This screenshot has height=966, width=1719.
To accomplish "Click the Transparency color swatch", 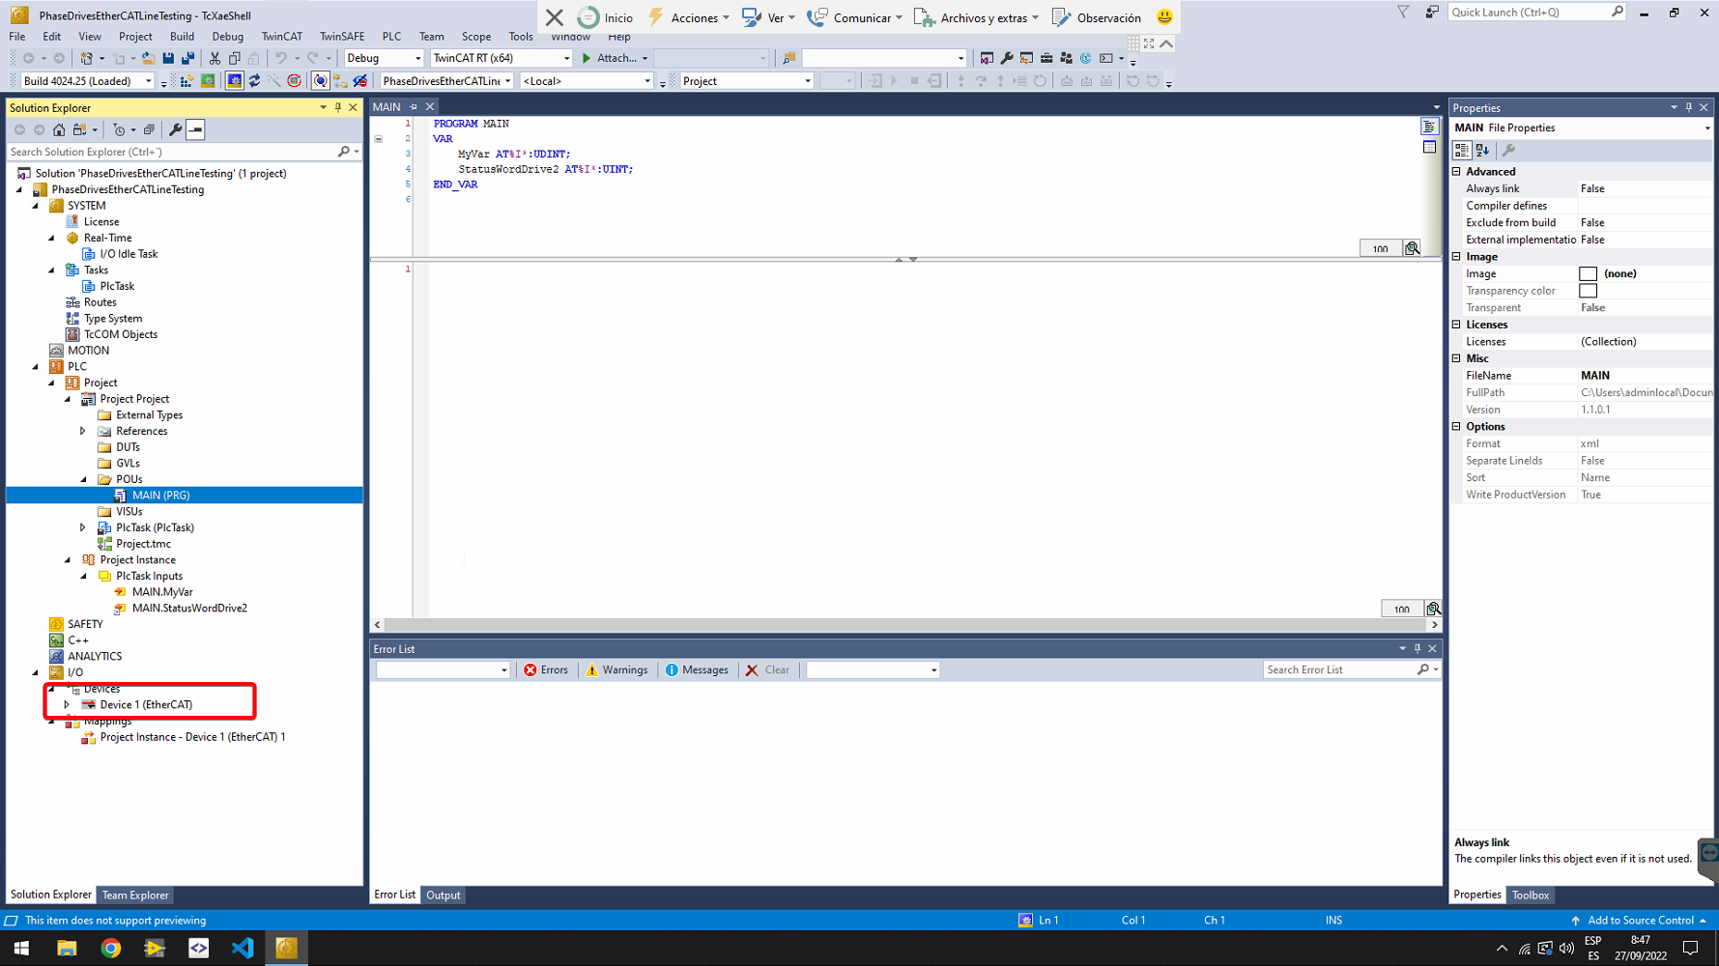I will (x=1588, y=291).
